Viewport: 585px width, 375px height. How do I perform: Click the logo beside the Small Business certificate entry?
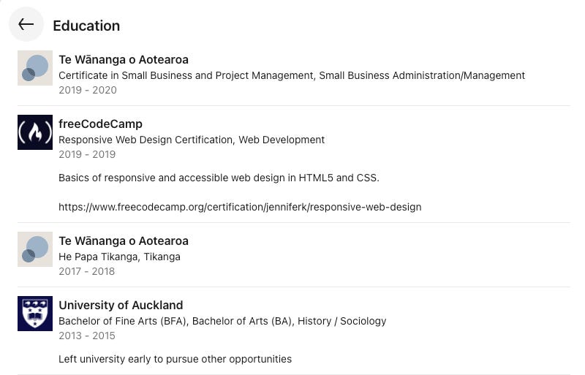[x=35, y=68]
